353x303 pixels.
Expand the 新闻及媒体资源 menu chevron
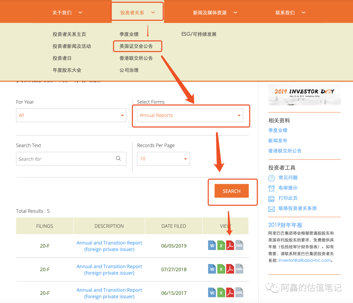click(x=235, y=13)
